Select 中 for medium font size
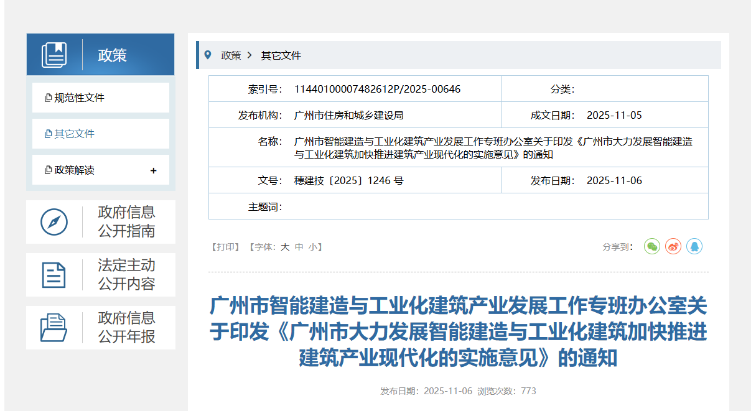The image size is (756, 411). point(297,246)
